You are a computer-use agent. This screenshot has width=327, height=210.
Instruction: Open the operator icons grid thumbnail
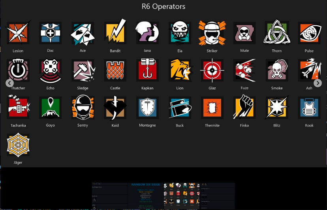pyautogui.click(x=182, y=196)
